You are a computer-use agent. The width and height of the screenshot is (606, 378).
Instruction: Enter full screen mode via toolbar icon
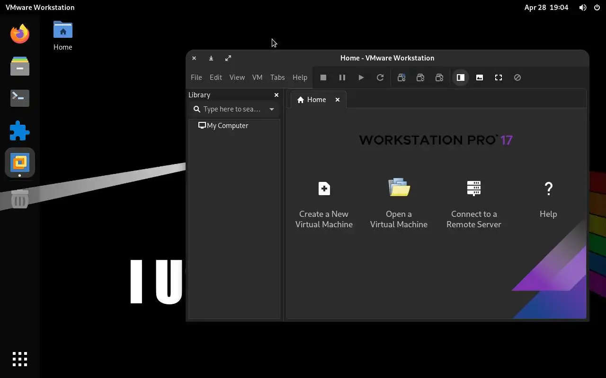499,77
